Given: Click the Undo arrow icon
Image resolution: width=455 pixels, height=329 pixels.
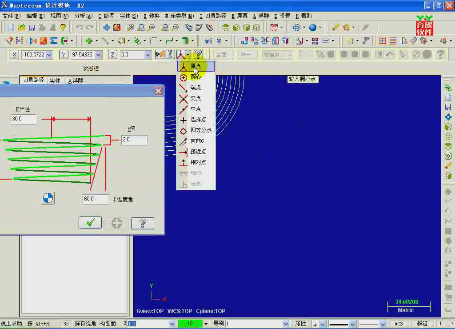Looking at the screenshot, I should [79, 28].
